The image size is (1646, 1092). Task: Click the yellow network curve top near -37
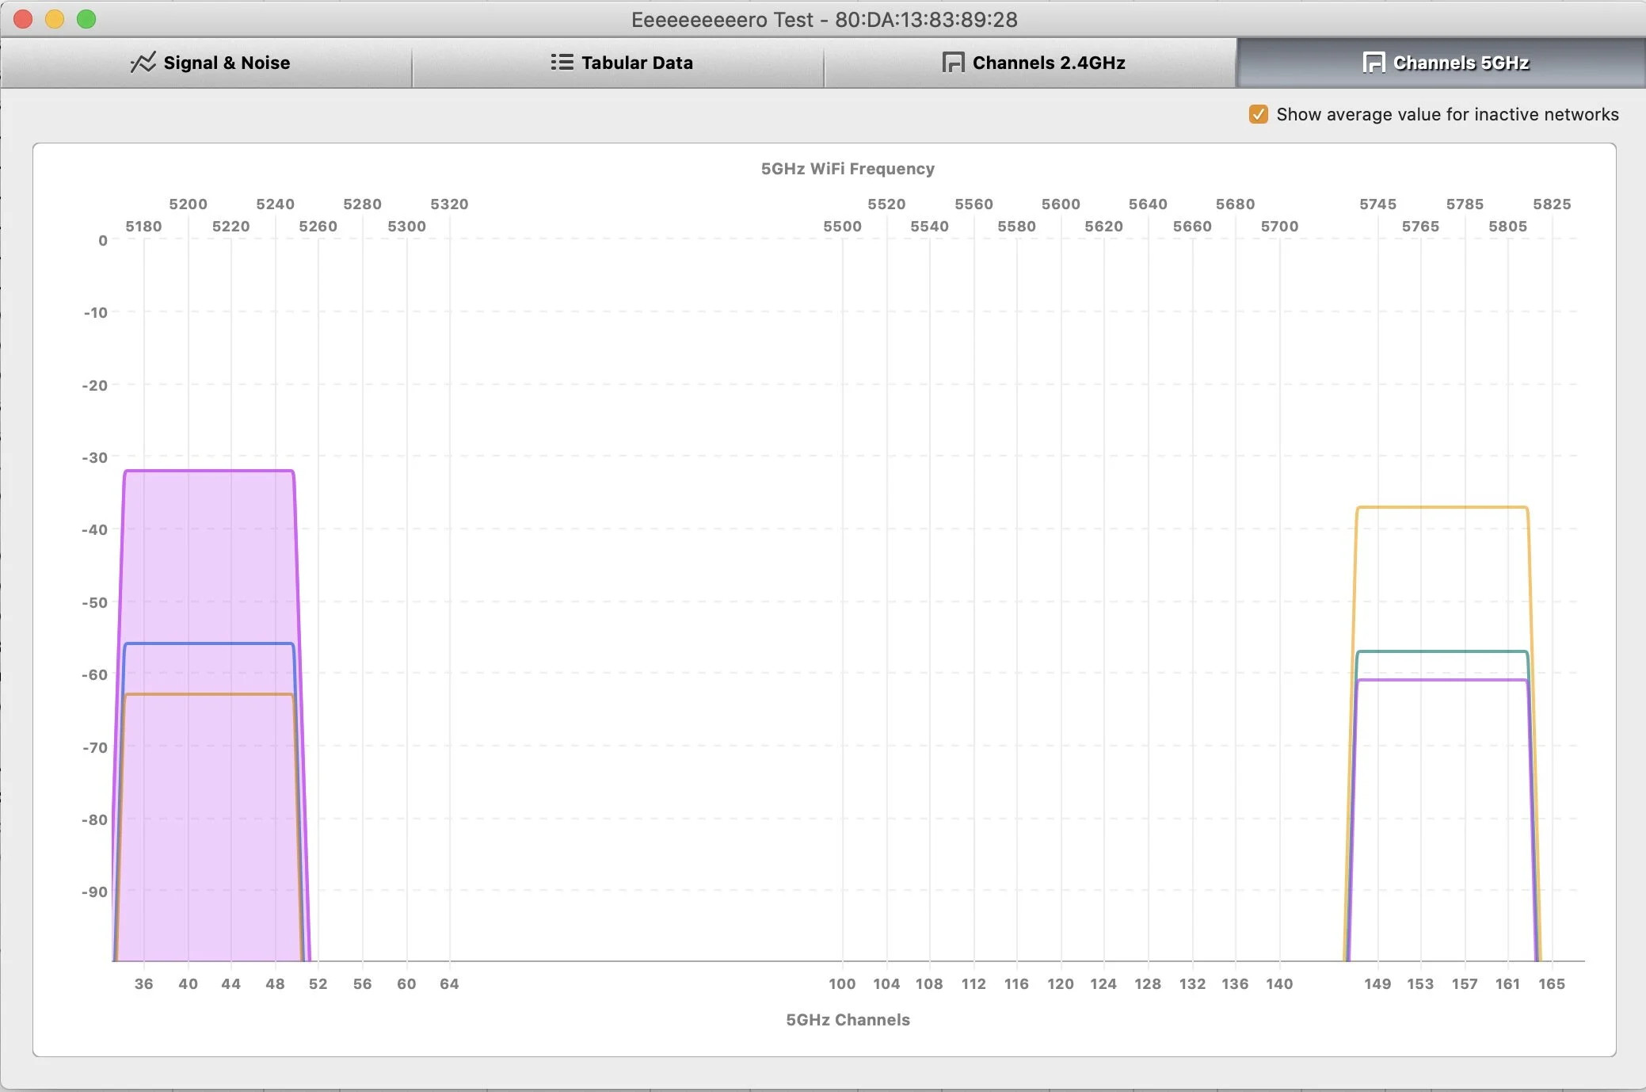(x=1442, y=507)
